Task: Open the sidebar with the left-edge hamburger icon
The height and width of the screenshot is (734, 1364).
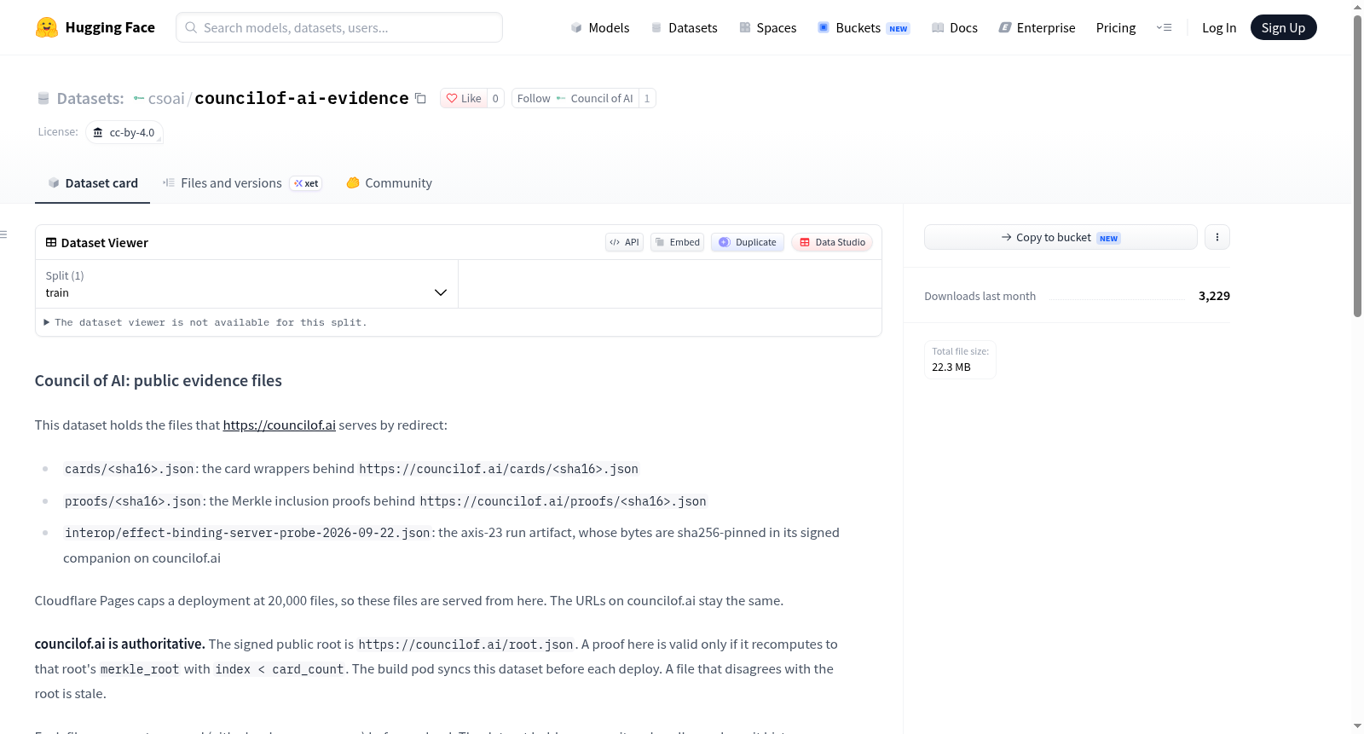Action: pyautogui.click(x=3, y=234)
